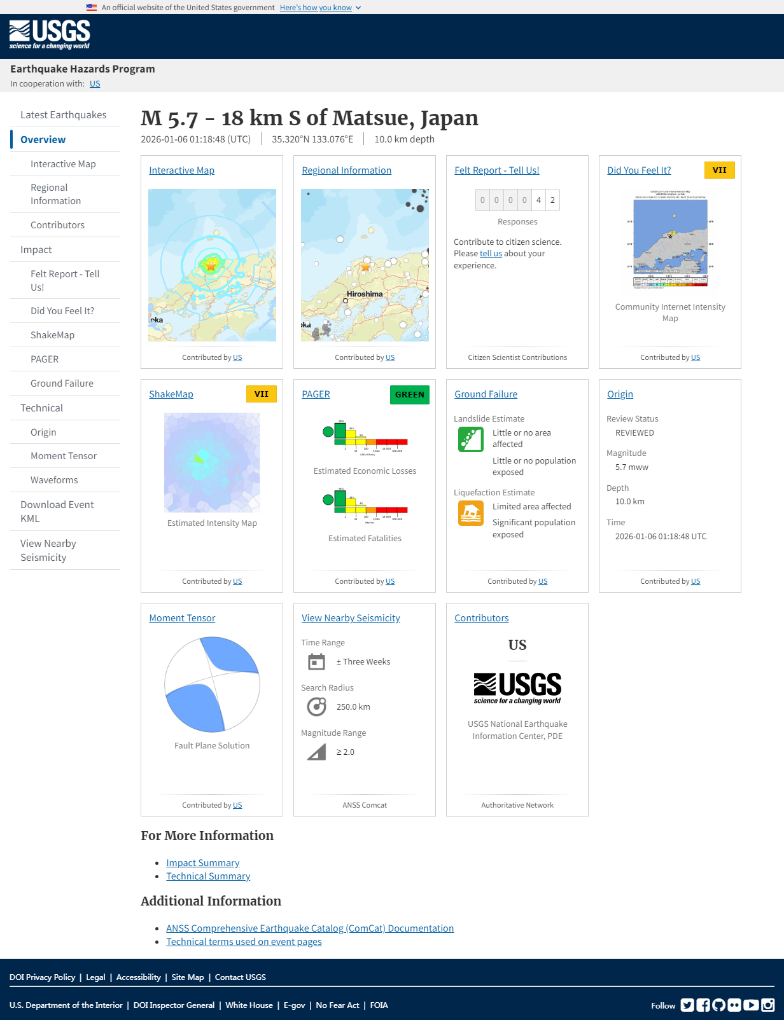Viewport: 784px width, 1020px height.
Task: Click the calendar icon beside Three Weeks
Action: pos(316,662)
